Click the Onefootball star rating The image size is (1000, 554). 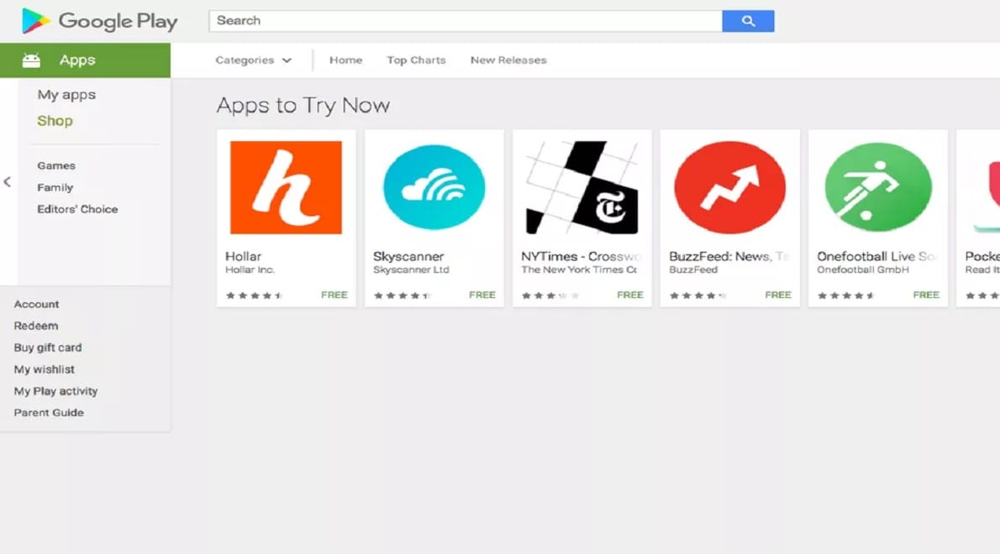845,295
